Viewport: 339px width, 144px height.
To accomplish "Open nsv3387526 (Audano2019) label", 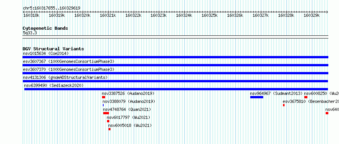I will [128, 93].
